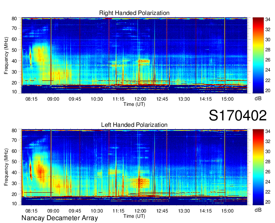Image resolution: width=275 pixels, height=223 pixels.
Task: Click the "Nancay Decameter Array" caption
Action: click(59, 218)
